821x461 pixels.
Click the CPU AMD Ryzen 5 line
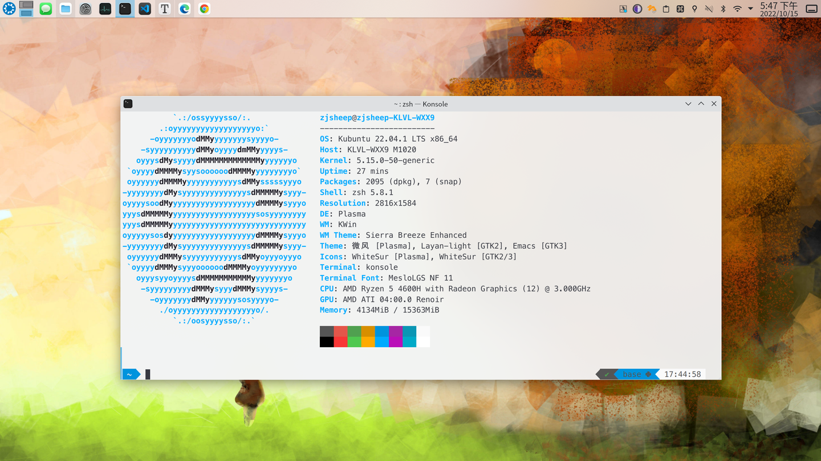coord(456,289)
